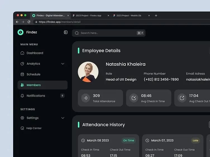Switch to Findez - Digital Attendance tab

[x=50, y=16]
